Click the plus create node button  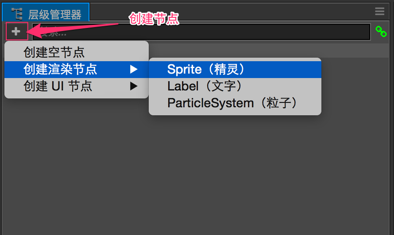tap(16, 31)
